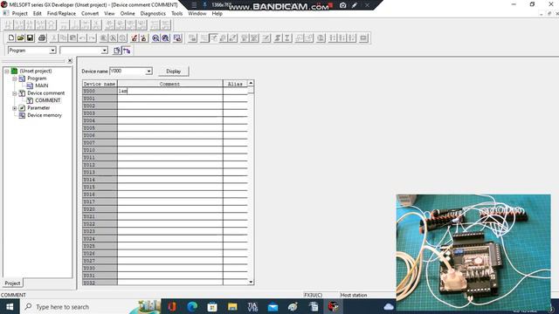Click the Windows Start button

[x=10, y=306]
